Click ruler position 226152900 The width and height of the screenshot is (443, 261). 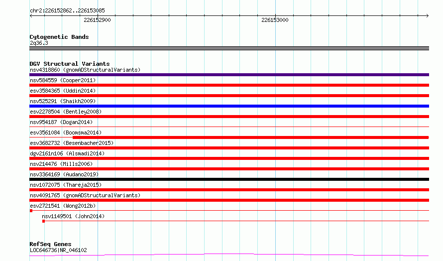(97, 20)
